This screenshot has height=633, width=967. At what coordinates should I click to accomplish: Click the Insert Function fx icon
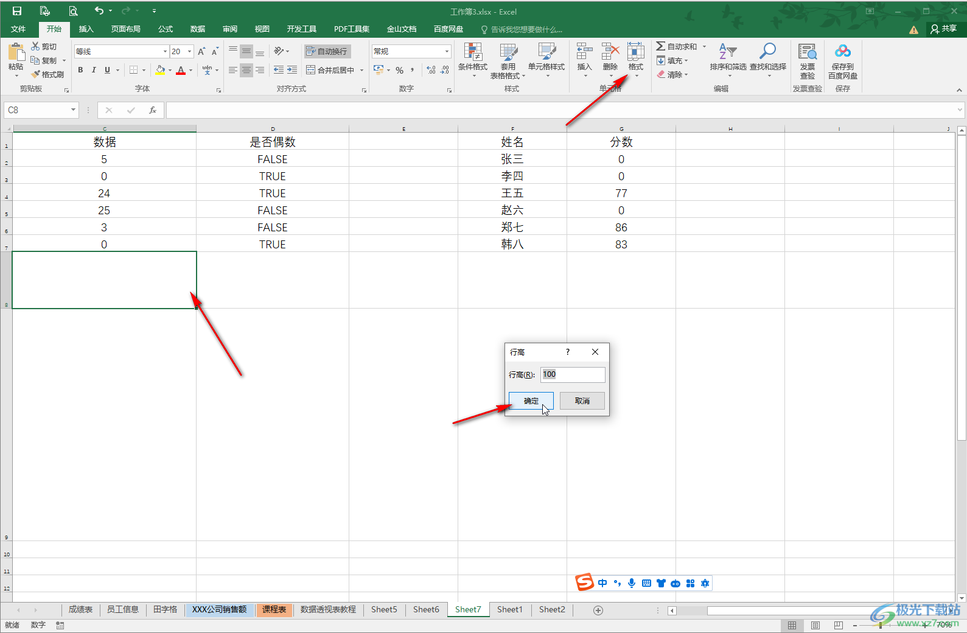(x=152, y=110)
